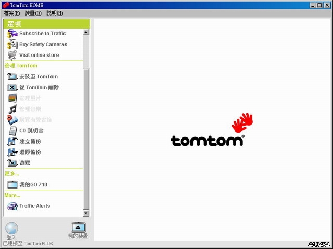
Task: Click the 瀏覽 browse icon
Action: pos(12,163)
